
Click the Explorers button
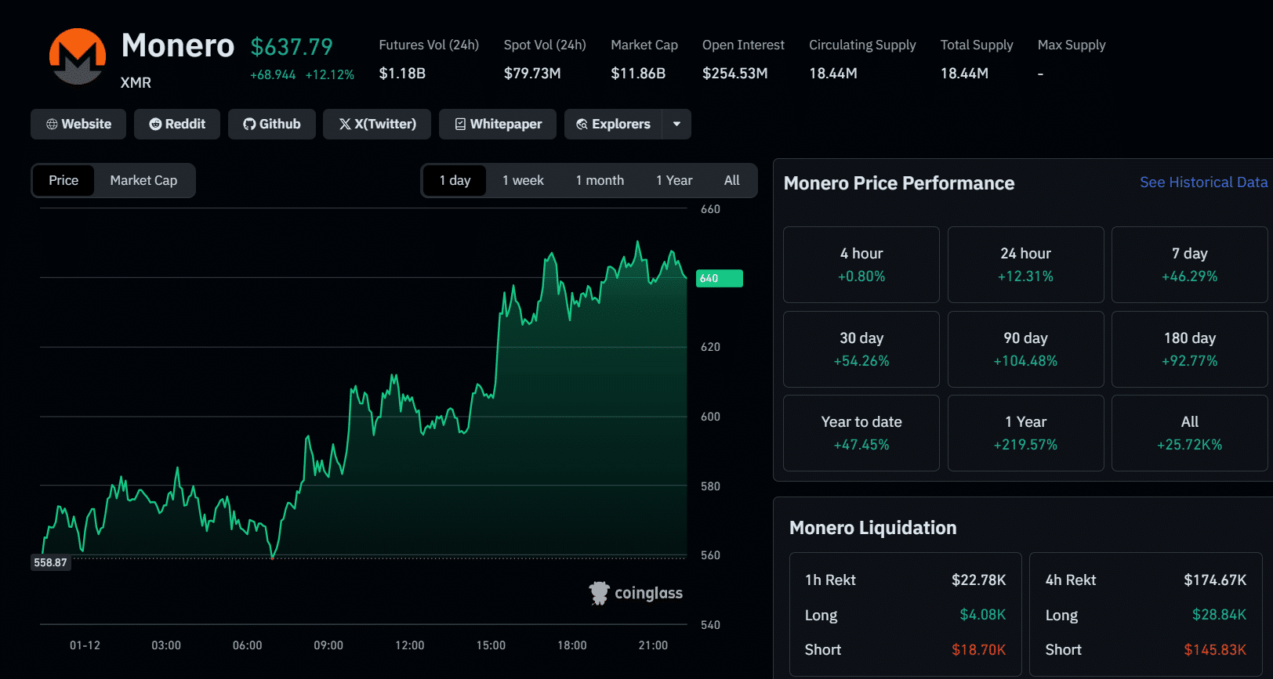(613, 124)
